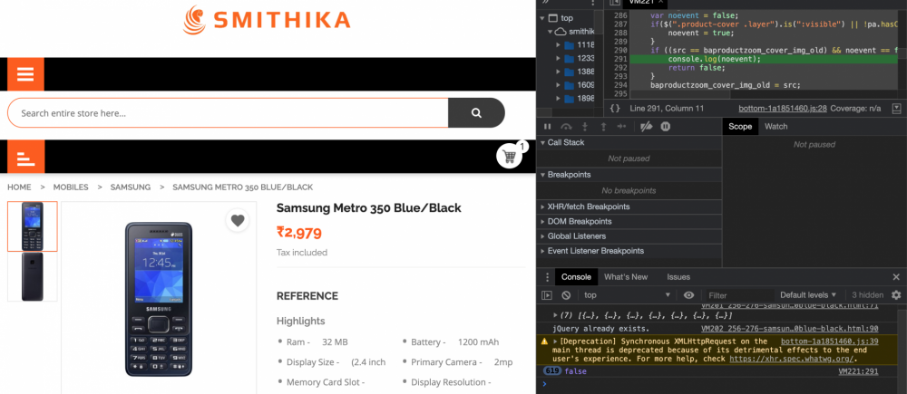Go to SAMSUNG breadcrumb
The height and width of the screenshot is (394, 907).
(x=130, y=187)
